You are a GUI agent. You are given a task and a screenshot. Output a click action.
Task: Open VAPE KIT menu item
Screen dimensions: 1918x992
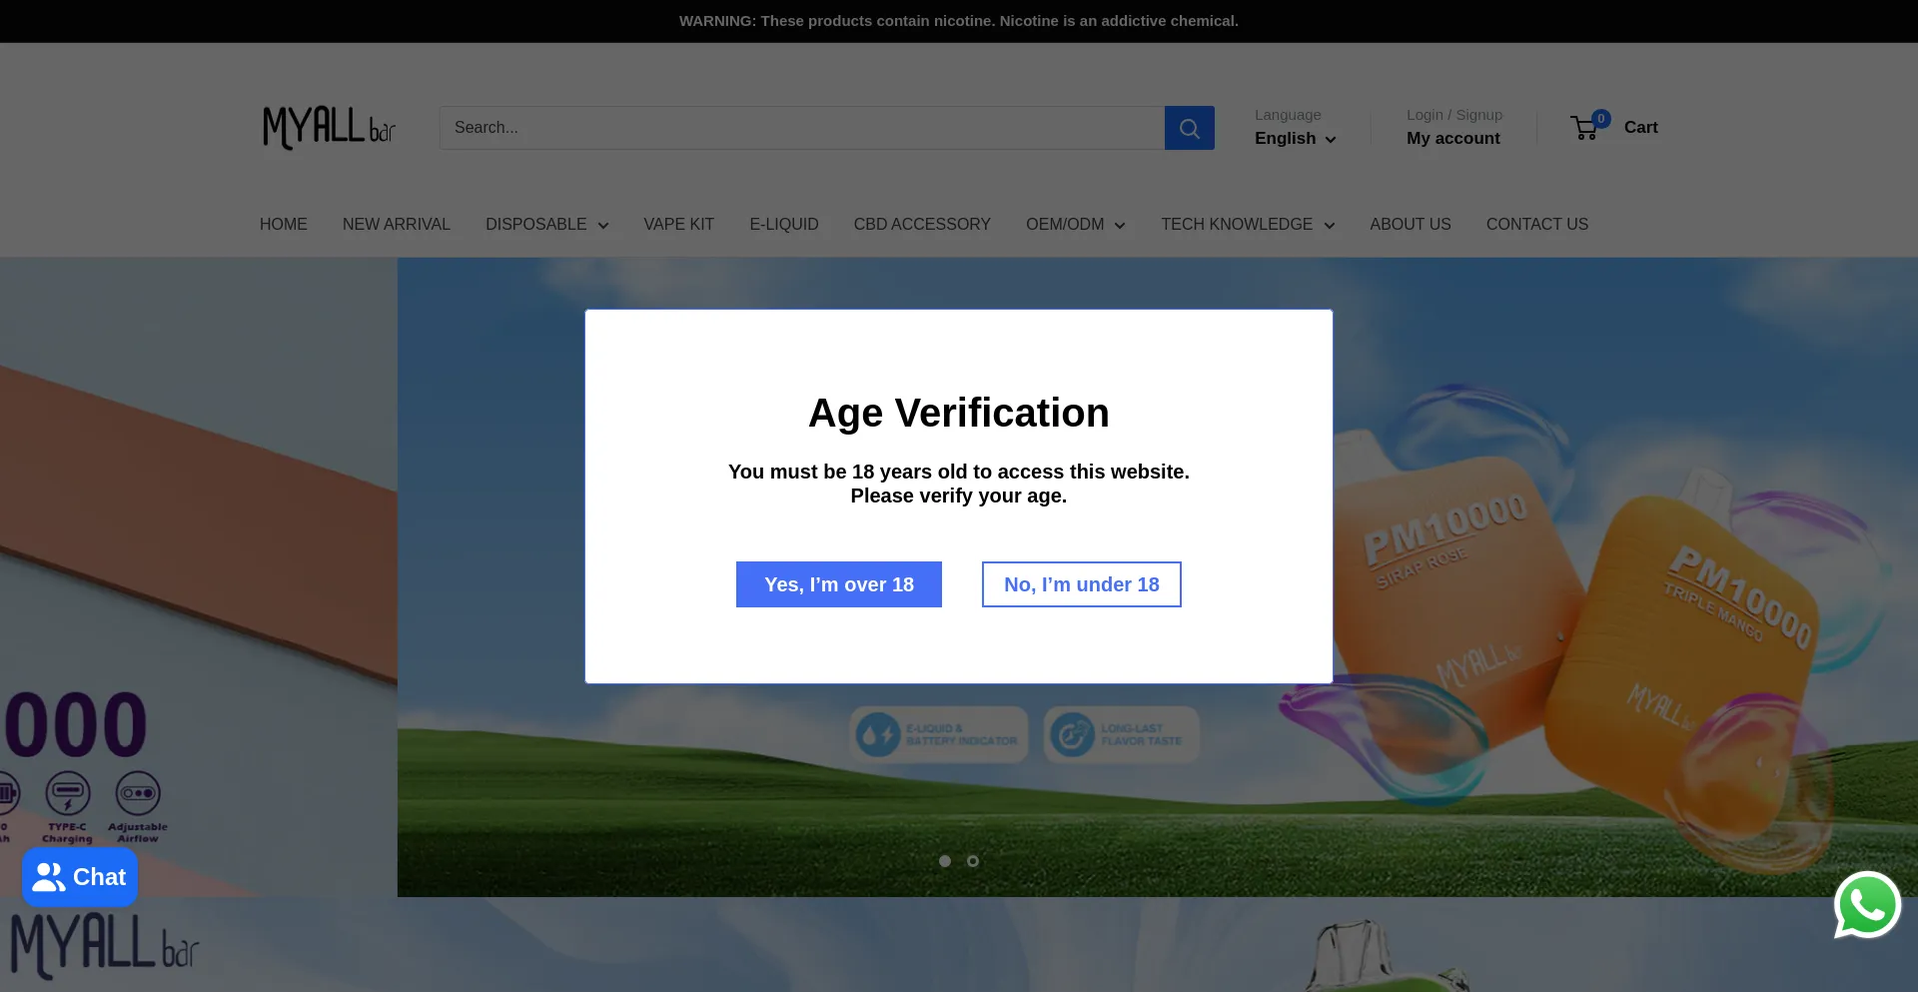click(679, 224)
